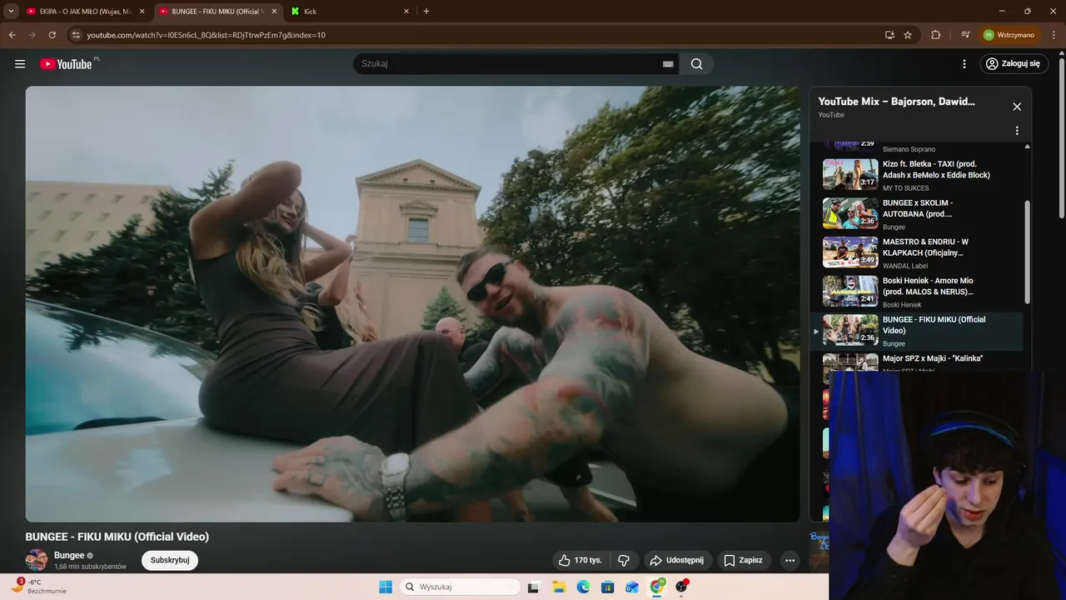Screen dimensions: 1066x600
Task: Open Microsoft Store from taskbar
Action: 608,587
